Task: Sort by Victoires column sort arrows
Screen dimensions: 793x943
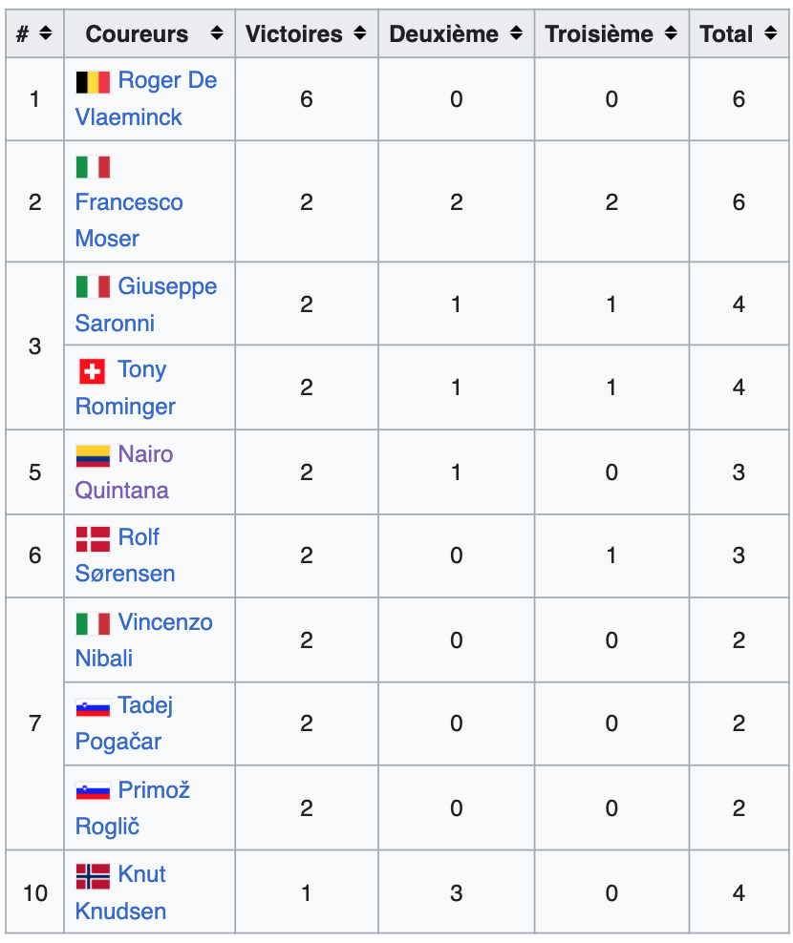Action: tap(359, 34)
